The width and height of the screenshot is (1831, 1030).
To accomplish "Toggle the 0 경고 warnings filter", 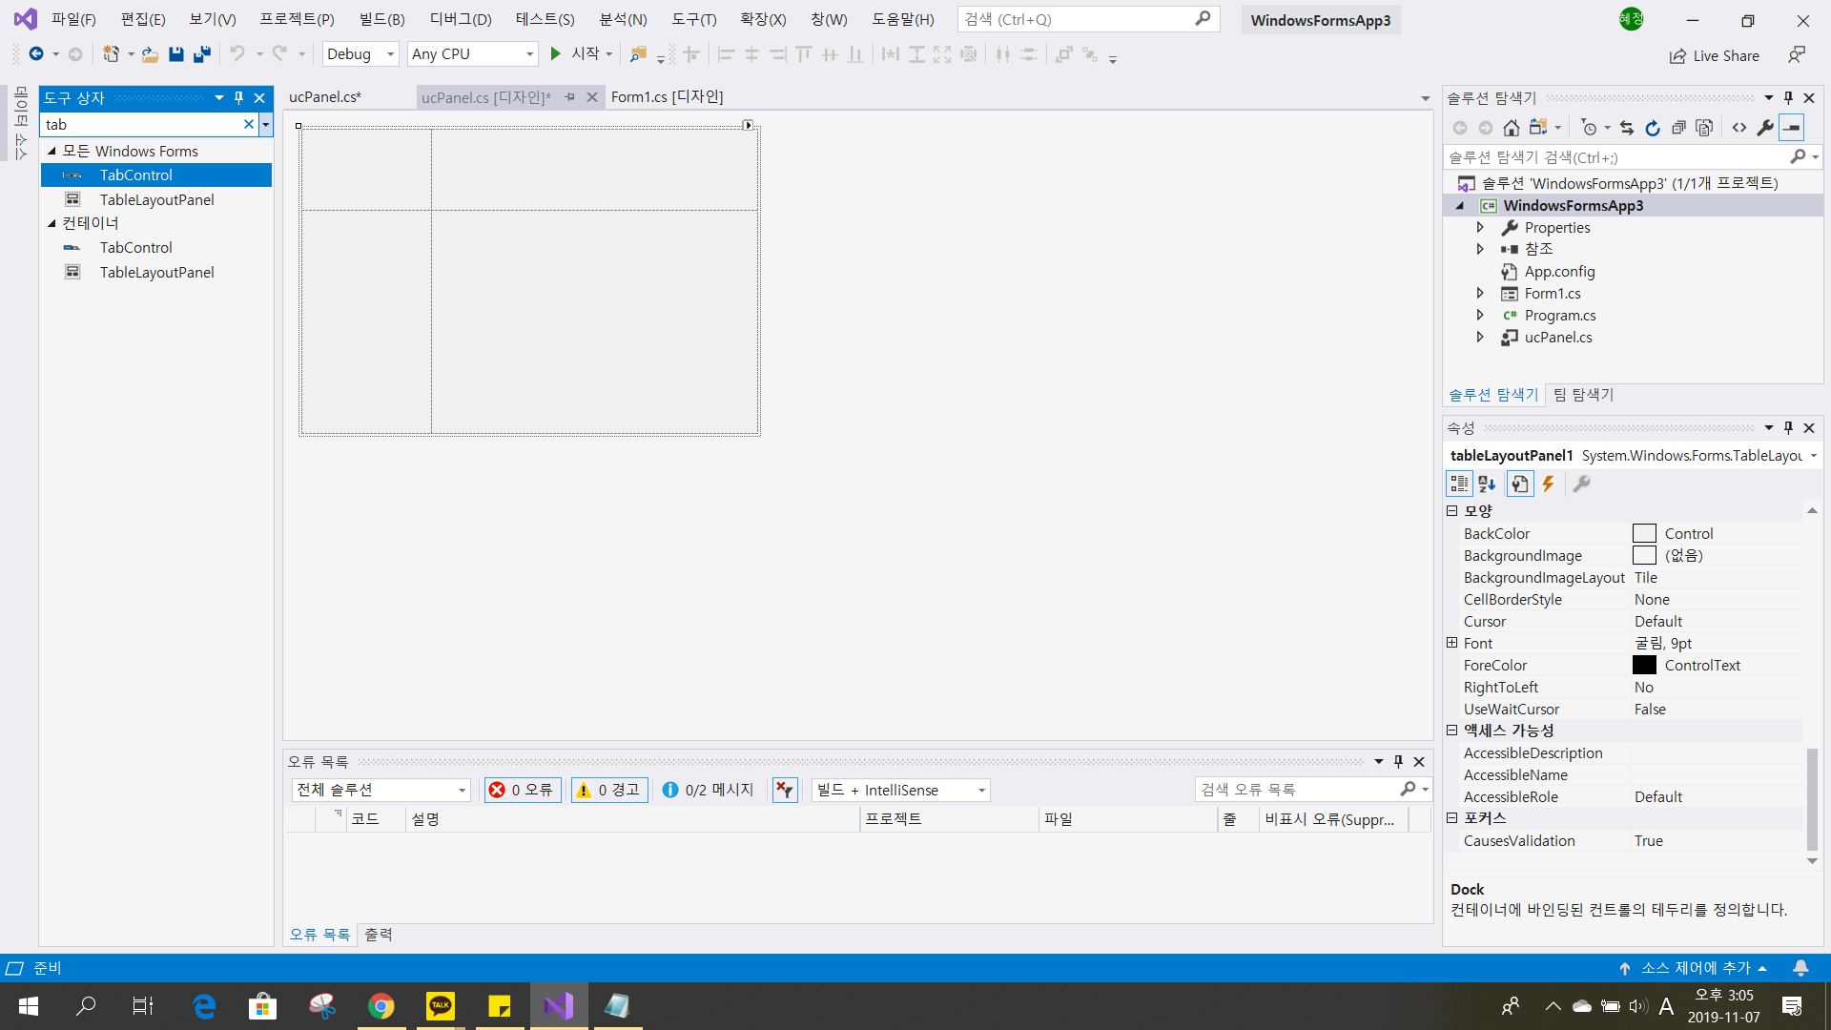I will click(609, 790).
